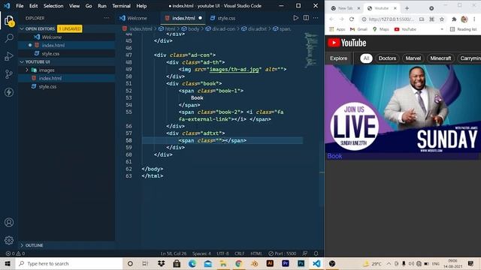
Task: Select the Marvel filter chip
Action: pos(413,58)
